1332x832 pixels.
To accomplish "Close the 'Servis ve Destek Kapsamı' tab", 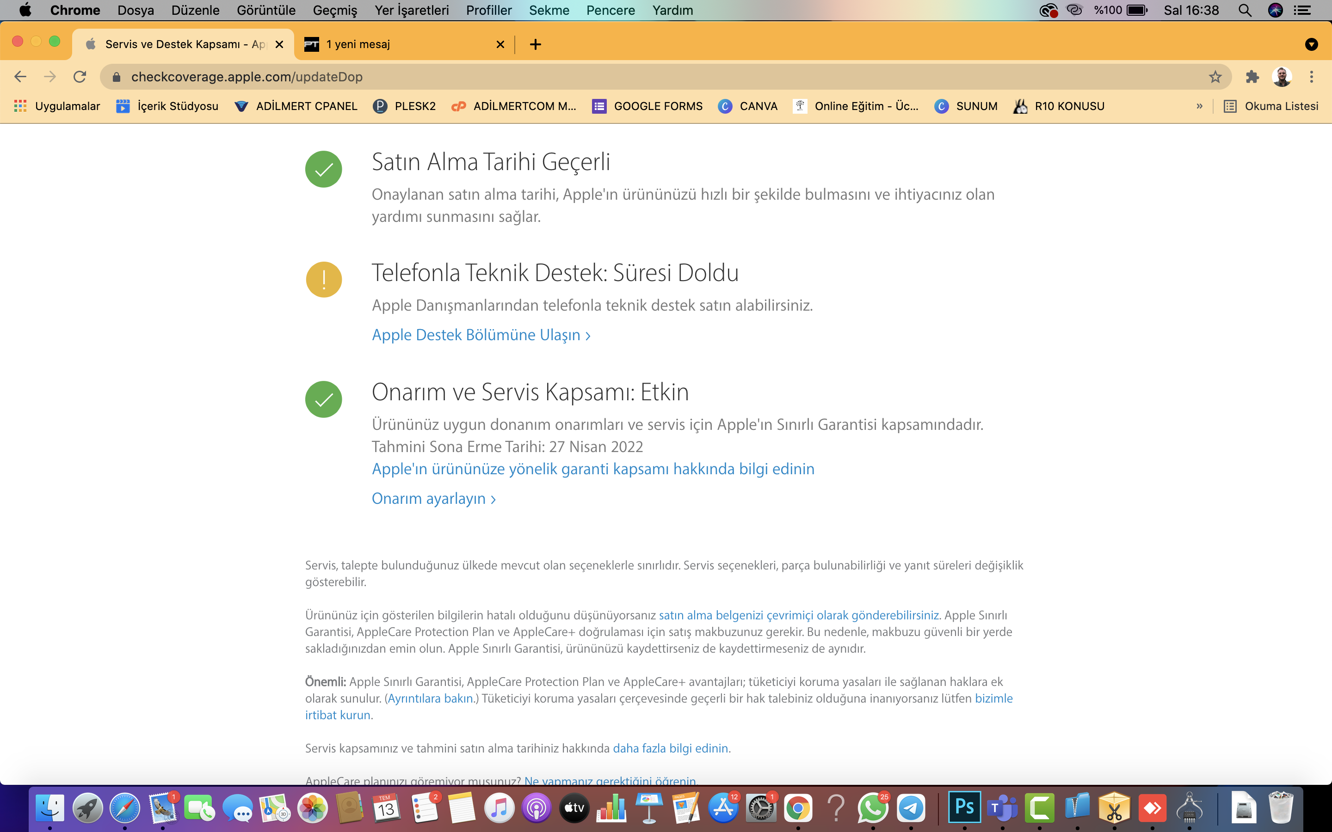I will [280, 44].
